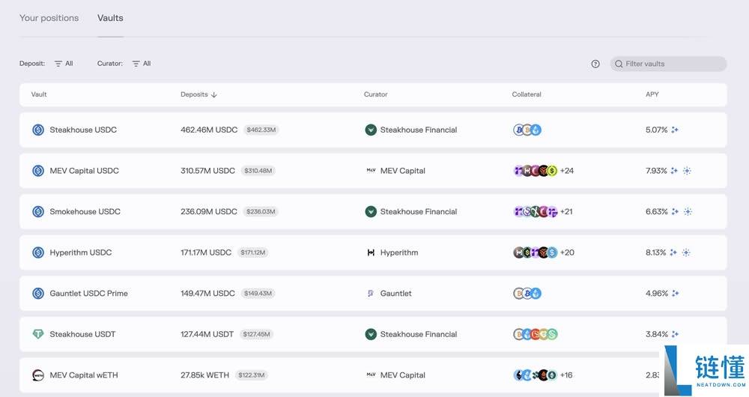Click the APY column header
The image size is (749, 397).
[x=652, y=95]
